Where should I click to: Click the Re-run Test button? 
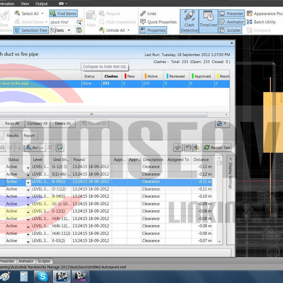[217, 148]
